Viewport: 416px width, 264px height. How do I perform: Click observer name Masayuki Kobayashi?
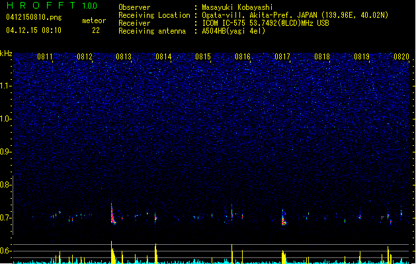[237, 7]
